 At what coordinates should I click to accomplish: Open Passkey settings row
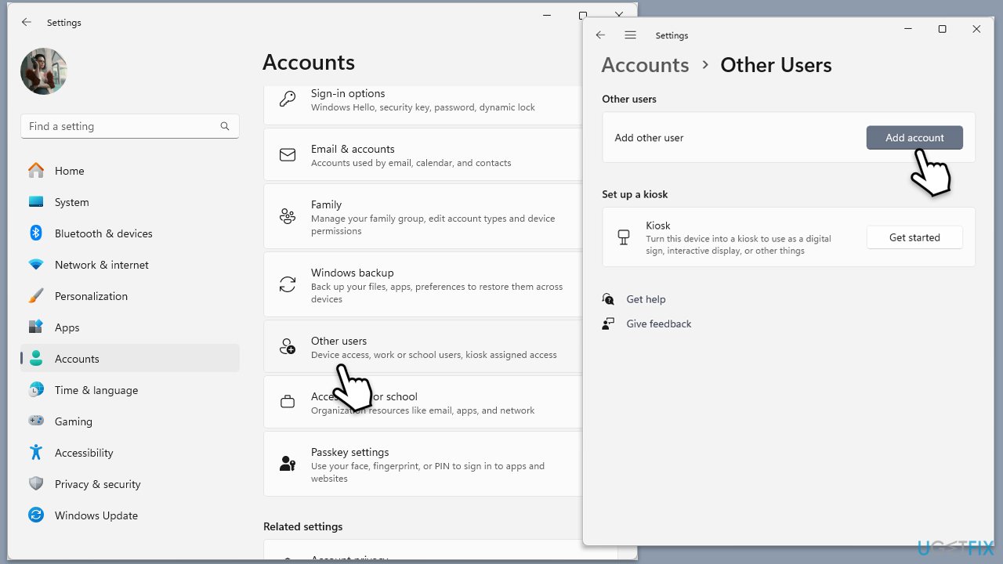[x=422, y=464]
